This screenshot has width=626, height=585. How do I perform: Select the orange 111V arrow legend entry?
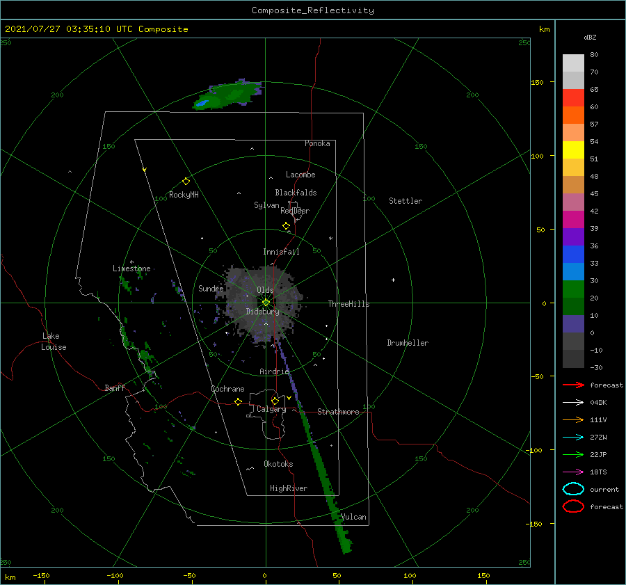pyautogui.click(x=573, y=419)
